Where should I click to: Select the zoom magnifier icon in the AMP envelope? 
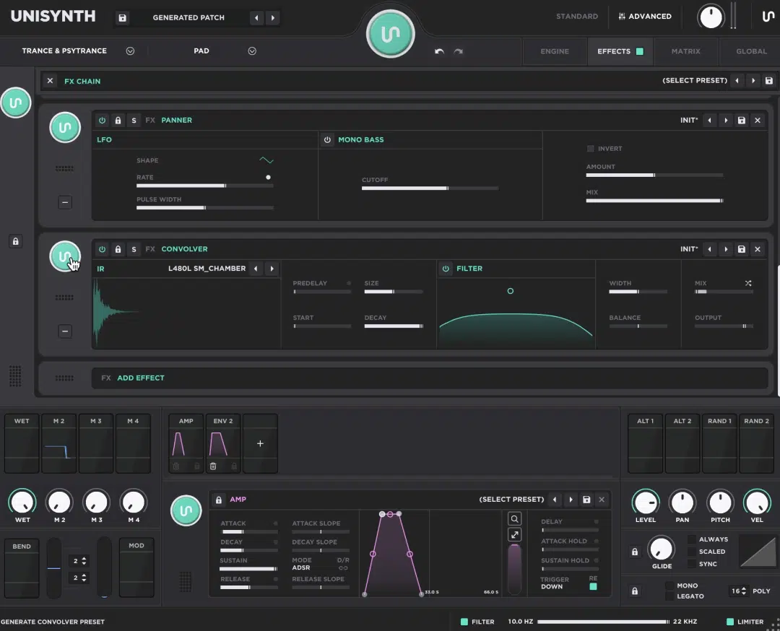pyautogui.click(x=514, y=518)
